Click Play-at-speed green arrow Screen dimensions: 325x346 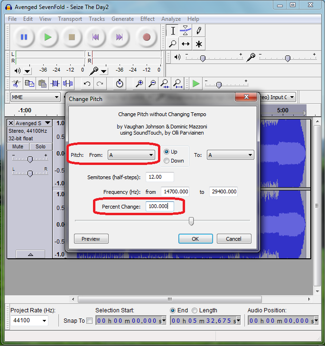[x=196, y=83]
